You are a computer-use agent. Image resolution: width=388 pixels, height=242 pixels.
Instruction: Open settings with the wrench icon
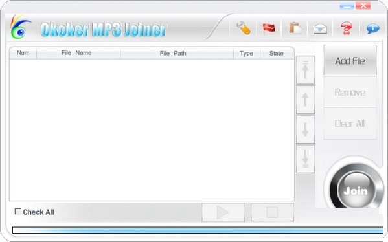tap(244, 28)
